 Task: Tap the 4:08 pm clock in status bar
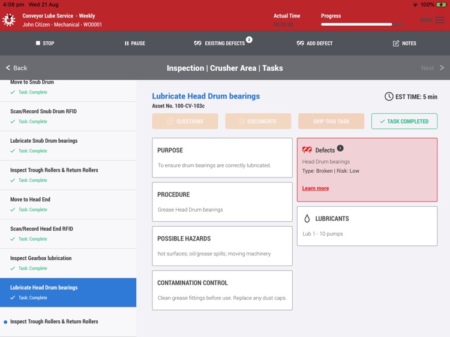tap(13, 5)
